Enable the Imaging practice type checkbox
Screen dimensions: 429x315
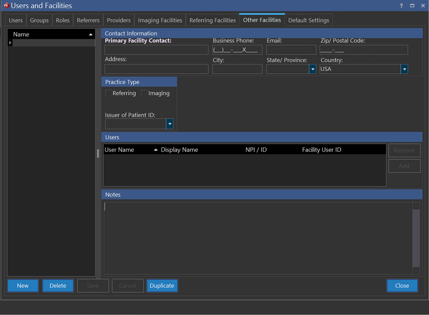[144, 93]
